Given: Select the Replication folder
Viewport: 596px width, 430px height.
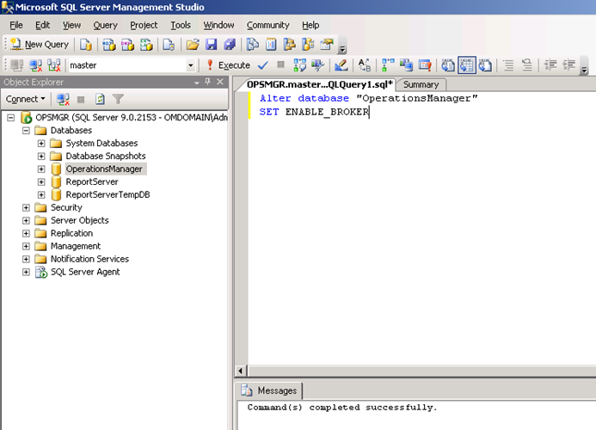Looking at the screenshot, I should pyautogui.click(x=72, y=233).
